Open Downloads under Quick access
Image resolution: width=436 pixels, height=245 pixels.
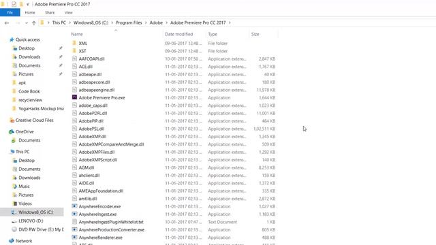click(x=29, y=57)
